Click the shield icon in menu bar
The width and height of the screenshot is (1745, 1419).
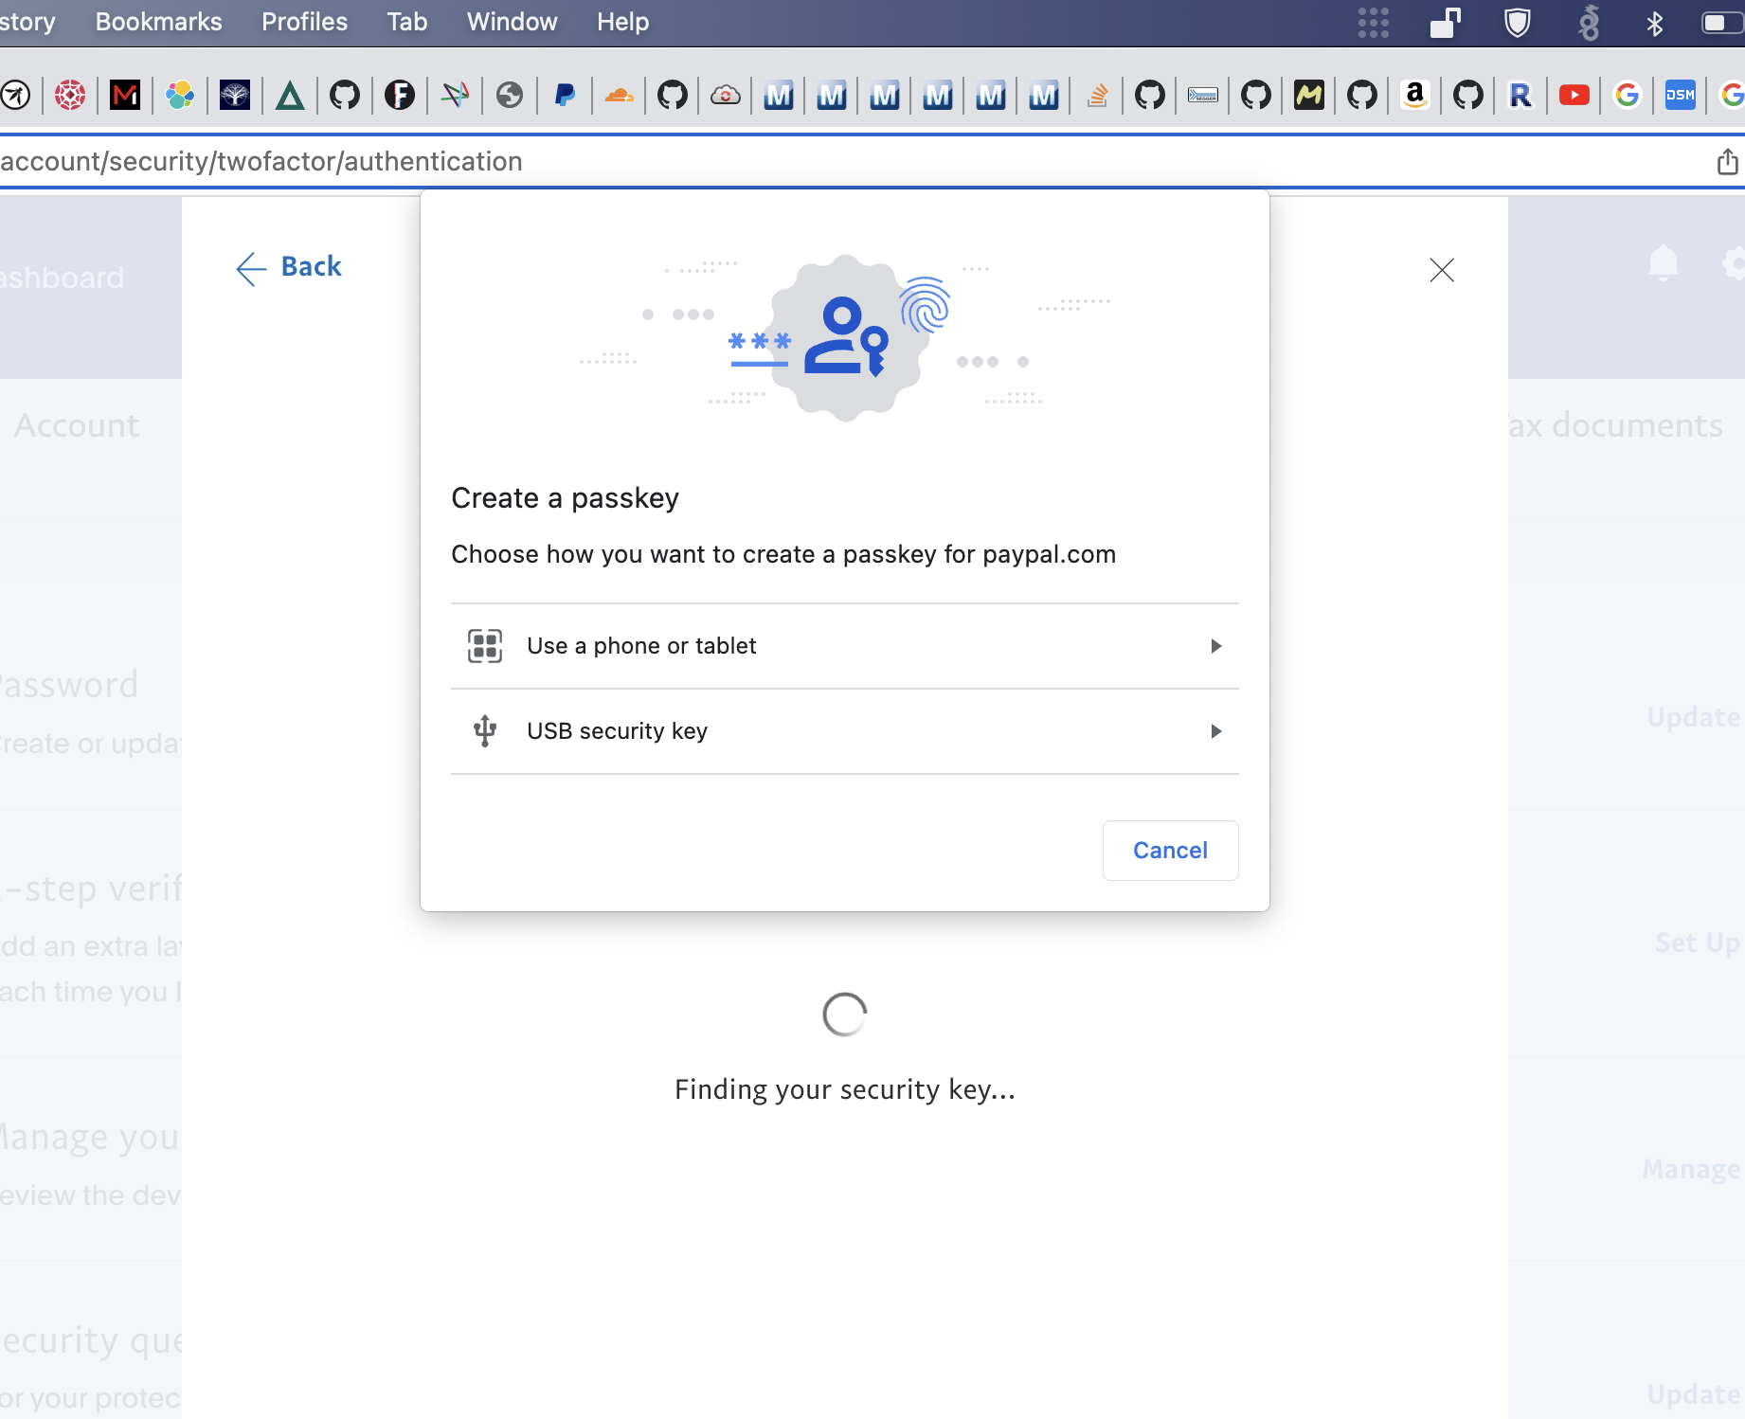(1518, 23)
